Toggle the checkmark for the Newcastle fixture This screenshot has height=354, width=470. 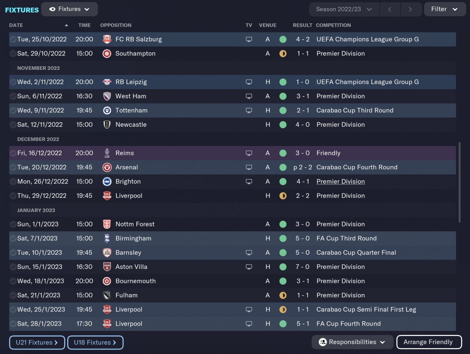pos(13,125)
